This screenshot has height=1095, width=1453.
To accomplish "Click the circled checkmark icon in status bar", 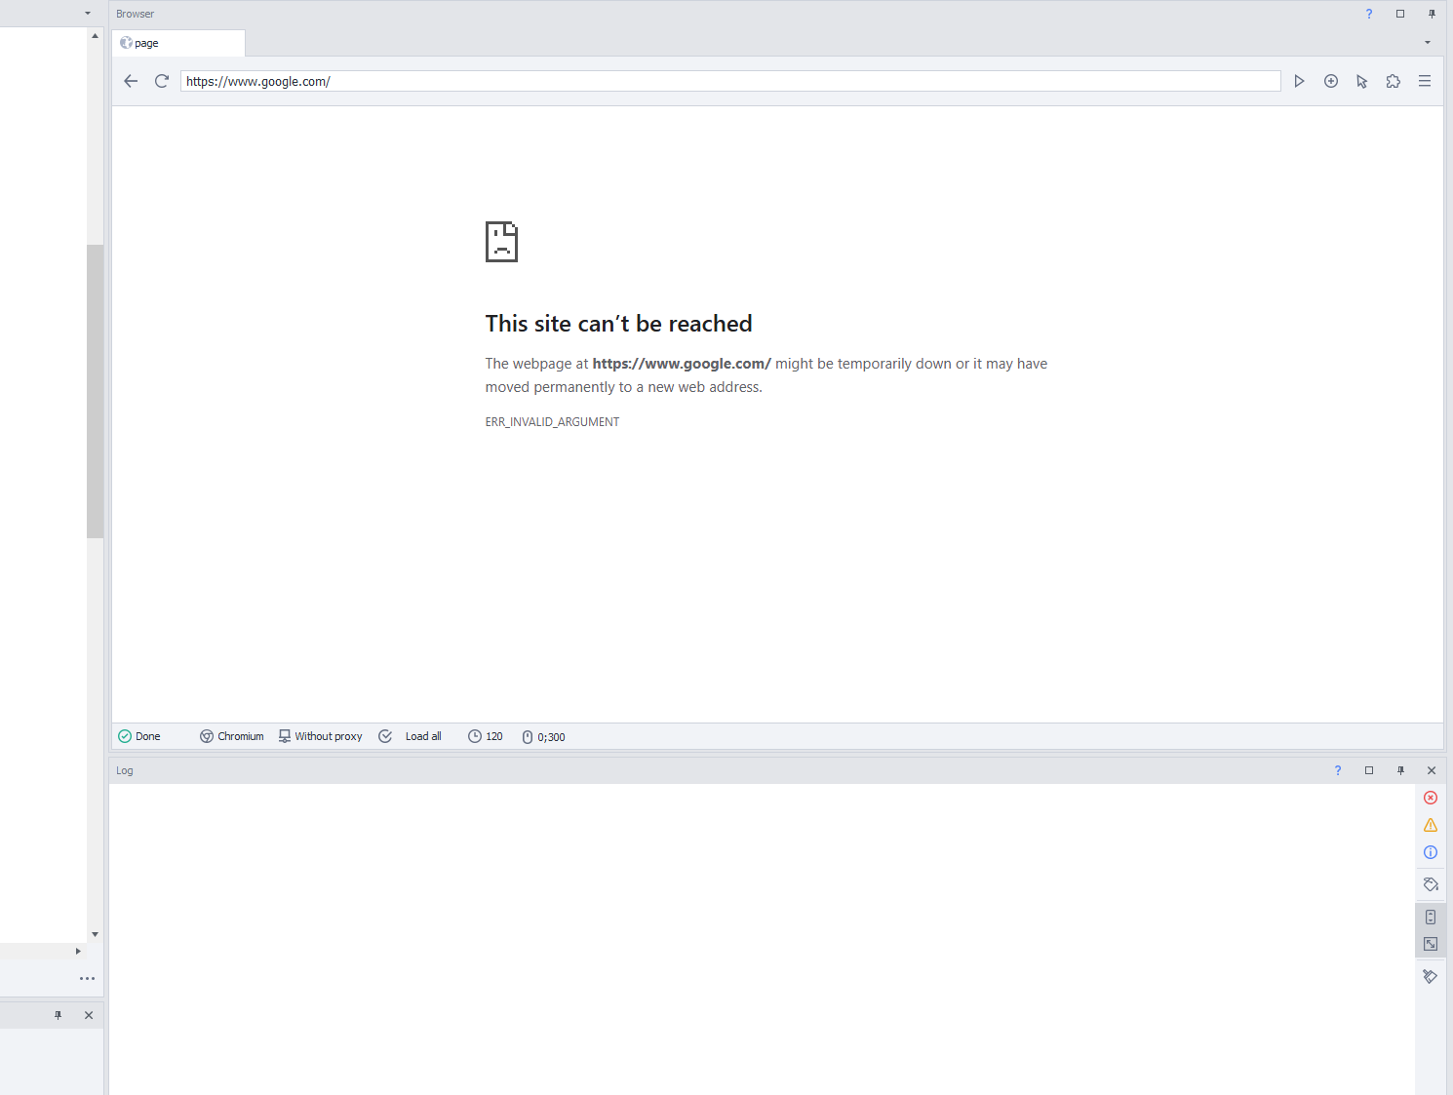I will (x=385, y=736).
